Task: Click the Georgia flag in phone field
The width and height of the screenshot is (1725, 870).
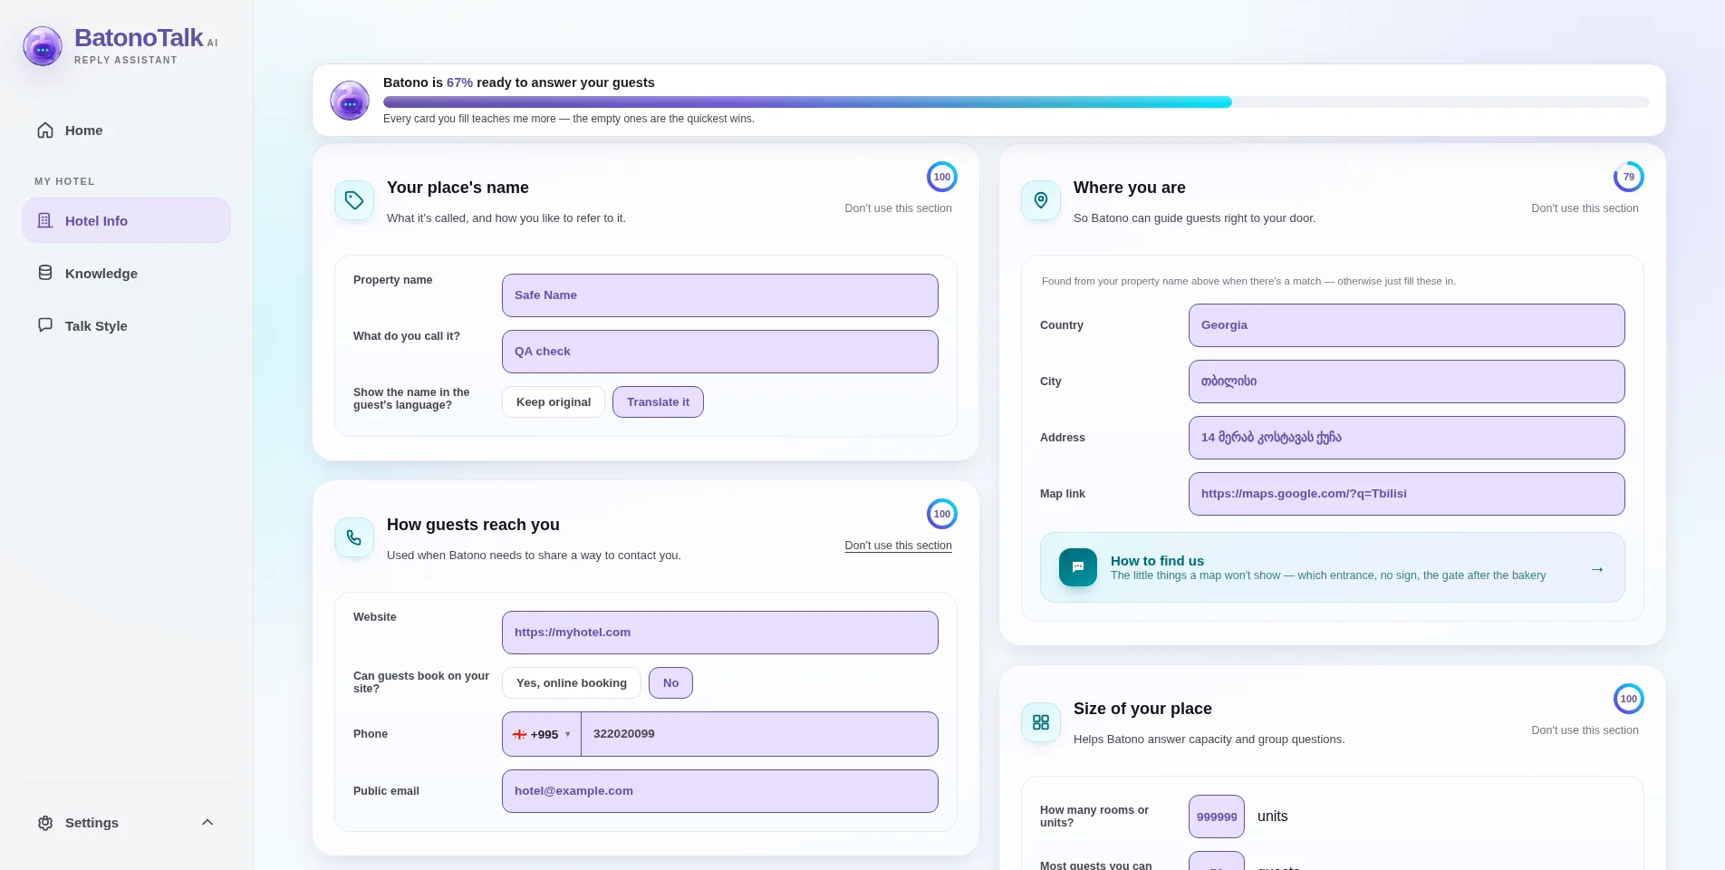Action: pyautogui.click(x=520, y=735)
